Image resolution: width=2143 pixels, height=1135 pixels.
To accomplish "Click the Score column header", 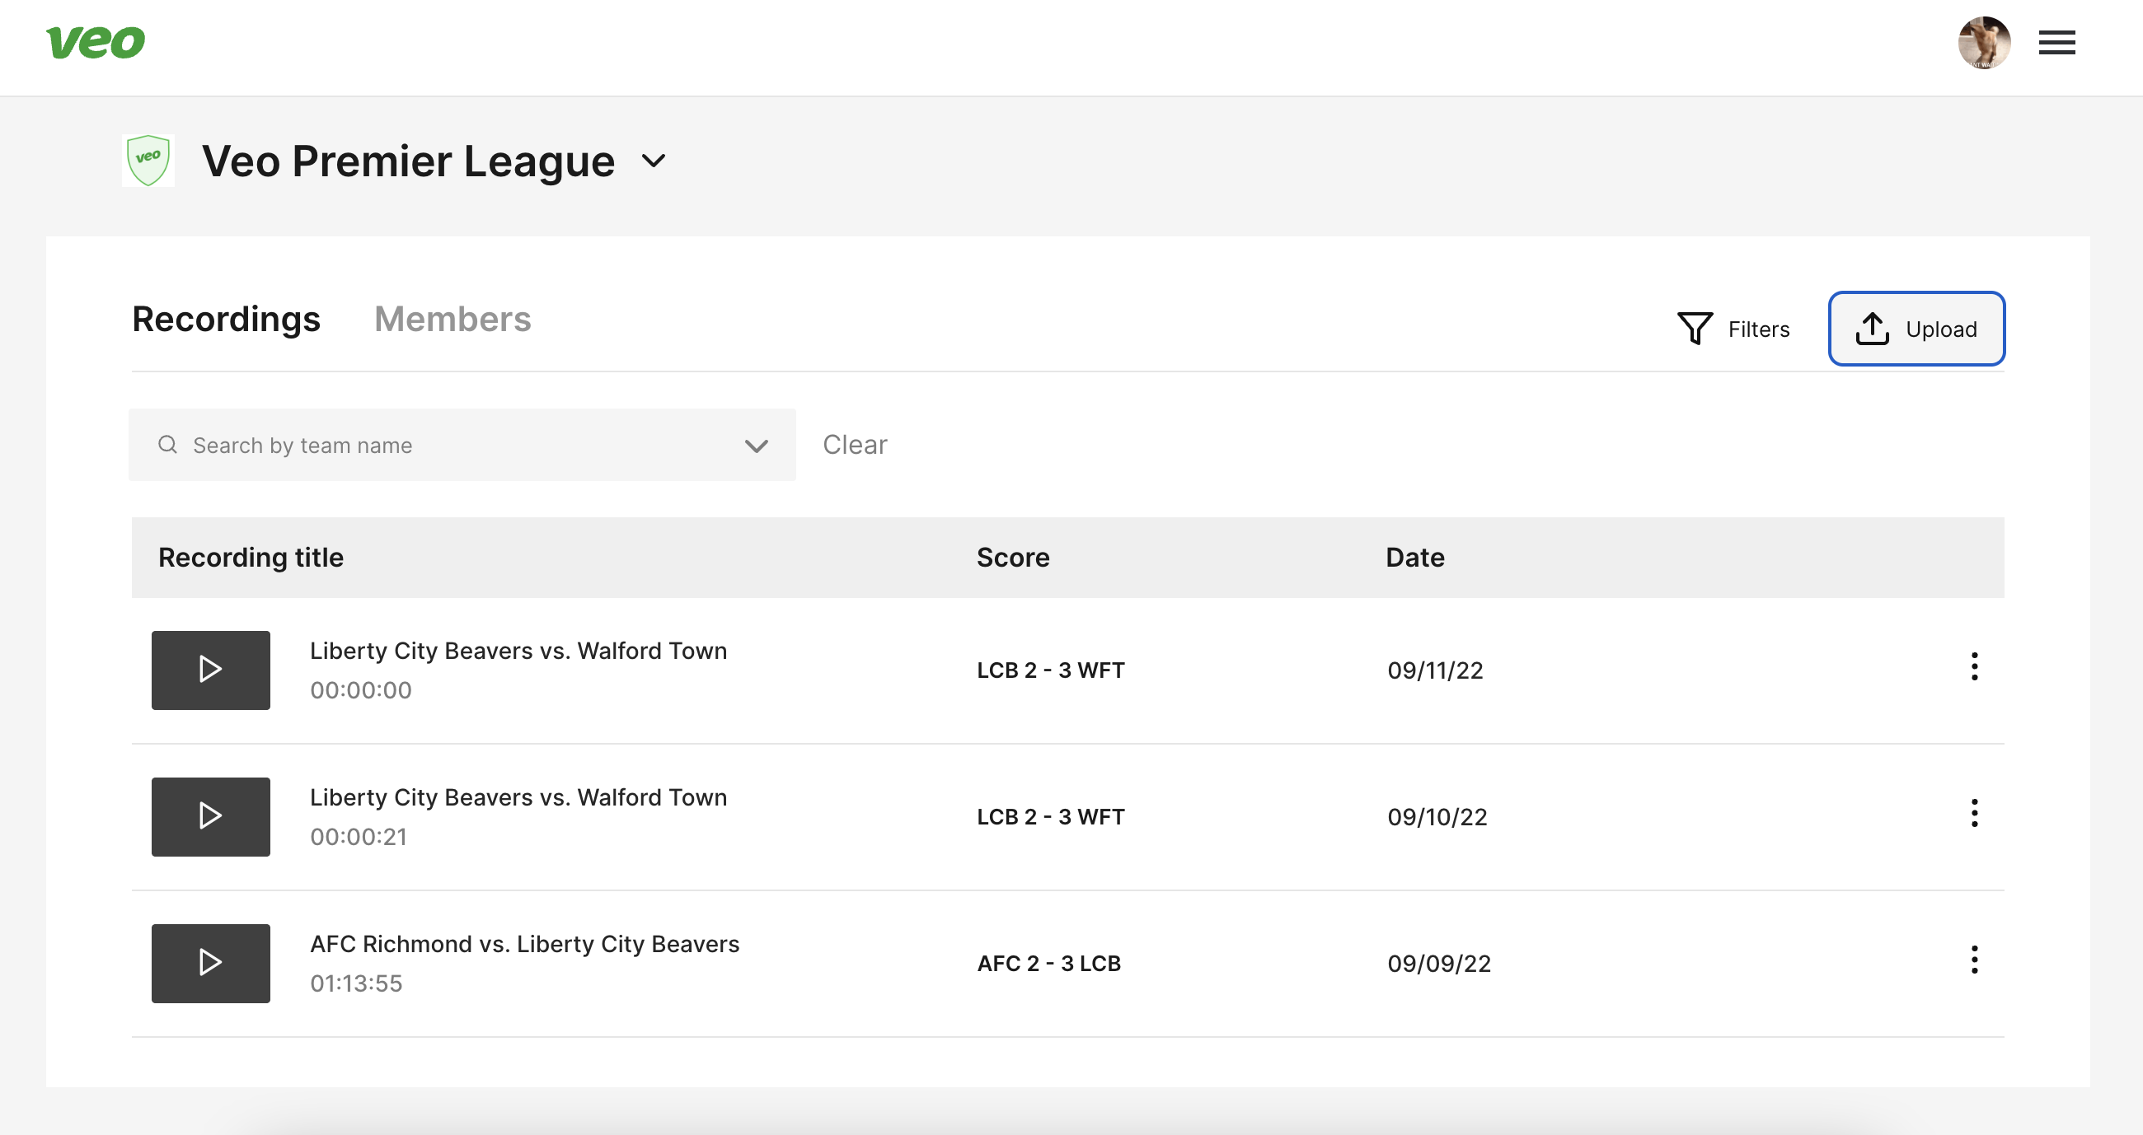I will 1012,557.
